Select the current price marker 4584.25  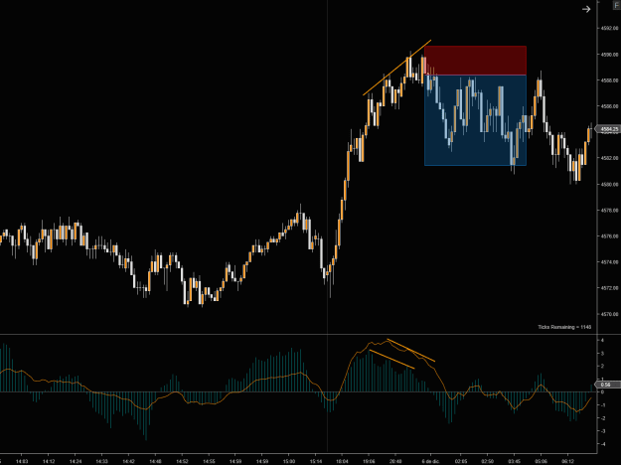tap(608, 129)
